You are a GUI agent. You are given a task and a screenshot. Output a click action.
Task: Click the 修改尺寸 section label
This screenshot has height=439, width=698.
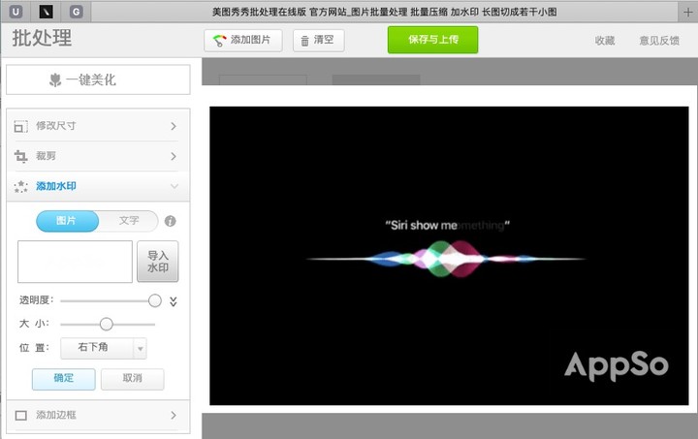click(55, 126)
